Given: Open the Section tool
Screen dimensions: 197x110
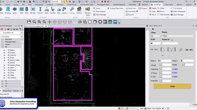Looking at the screenshot, I should click(79, 10).
